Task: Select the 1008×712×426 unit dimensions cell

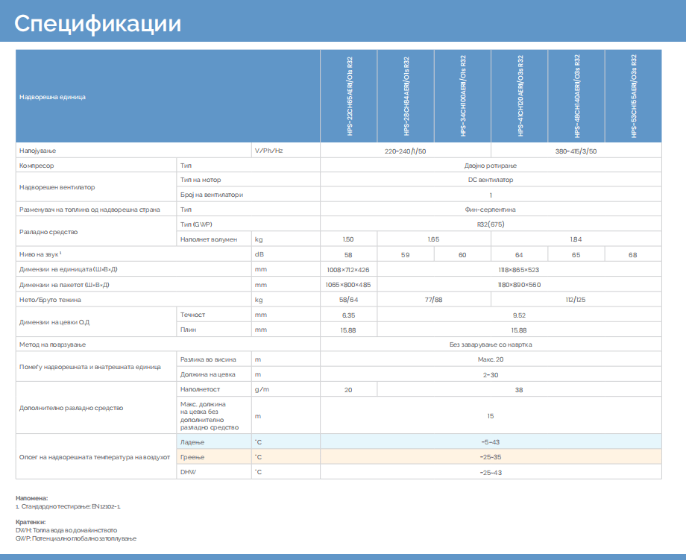Action: tap(348, 270)
